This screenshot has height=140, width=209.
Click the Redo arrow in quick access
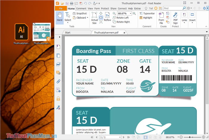coord(90,3)
